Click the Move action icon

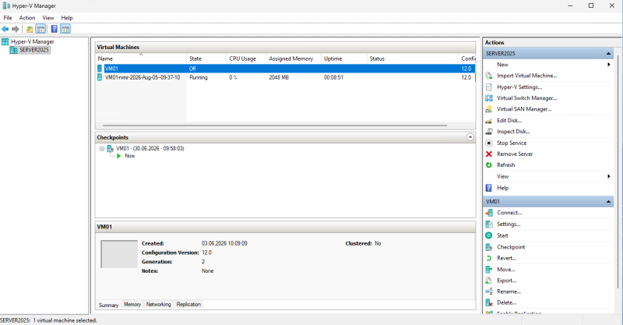[x=489, y=270]
